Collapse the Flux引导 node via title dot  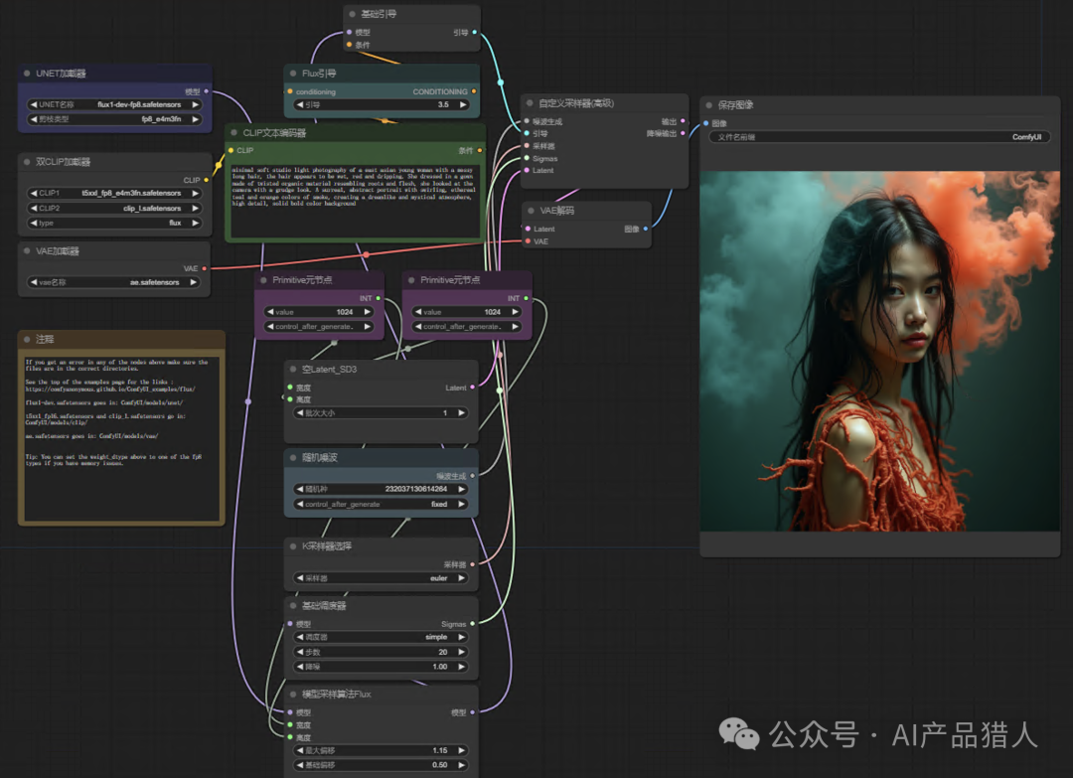(x=293, y=74)
